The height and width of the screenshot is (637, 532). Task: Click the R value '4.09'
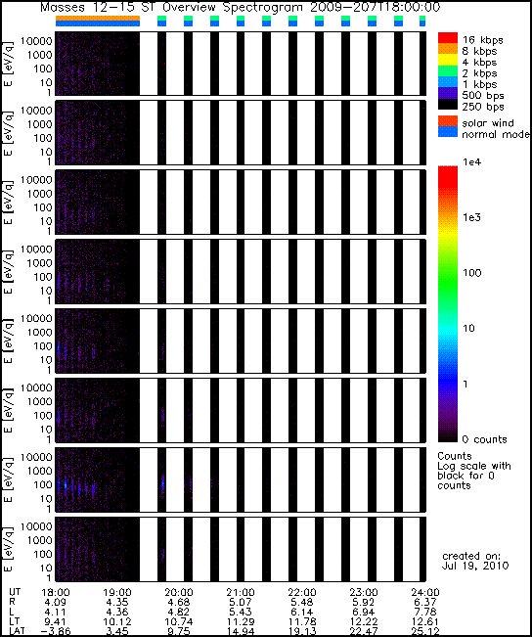(55, 602)
